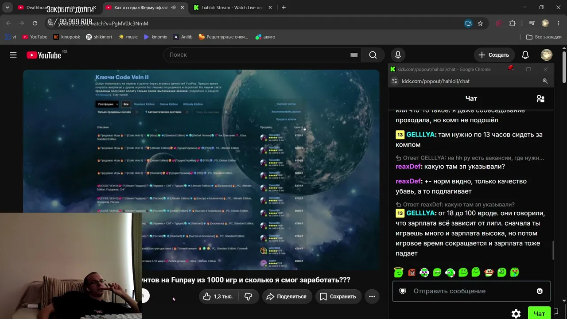This screenshot has height=319, width=567.
Task: Open the Anilib bookmark
Action: [183, 37]
